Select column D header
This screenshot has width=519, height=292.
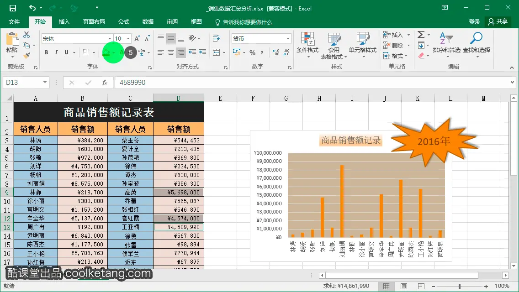click(x=178, y=98)
